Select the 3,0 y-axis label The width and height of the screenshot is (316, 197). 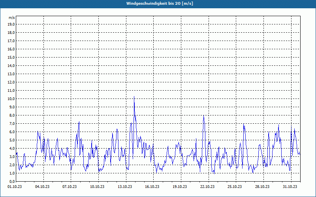click(12, 156)
